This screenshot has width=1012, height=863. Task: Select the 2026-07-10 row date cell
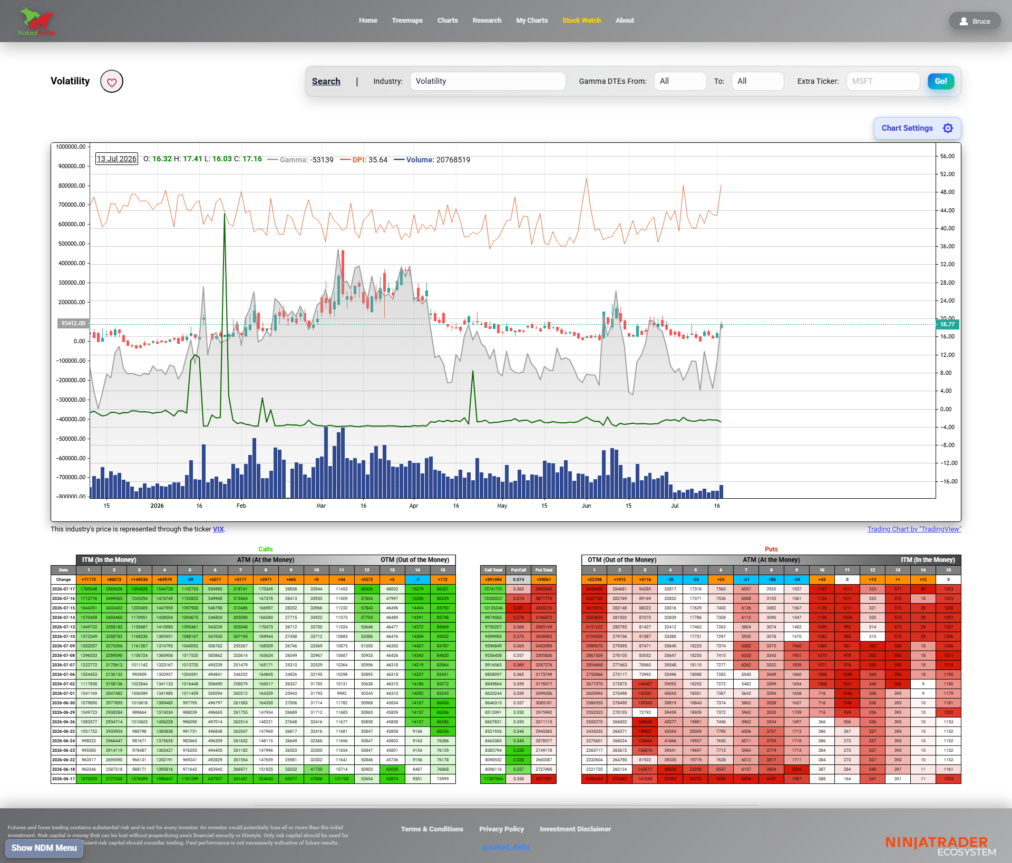click(63, 636)
